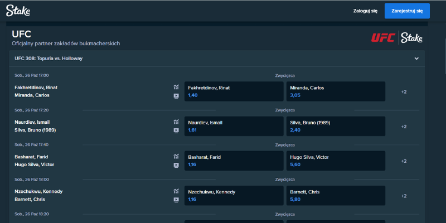The image size is (446, 223).
Task: Open live stream icon for Fakhretdinov vs Miranda
Action: pyautogui.click(x=176, y=96)
